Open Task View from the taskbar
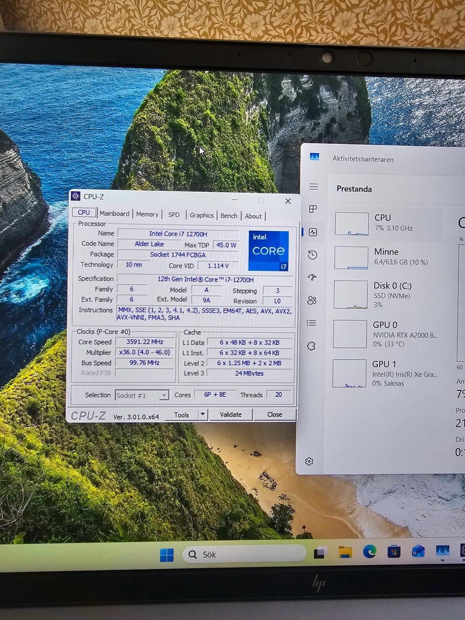The width and height of the screenshot is (465, 620). click(320, 553)
